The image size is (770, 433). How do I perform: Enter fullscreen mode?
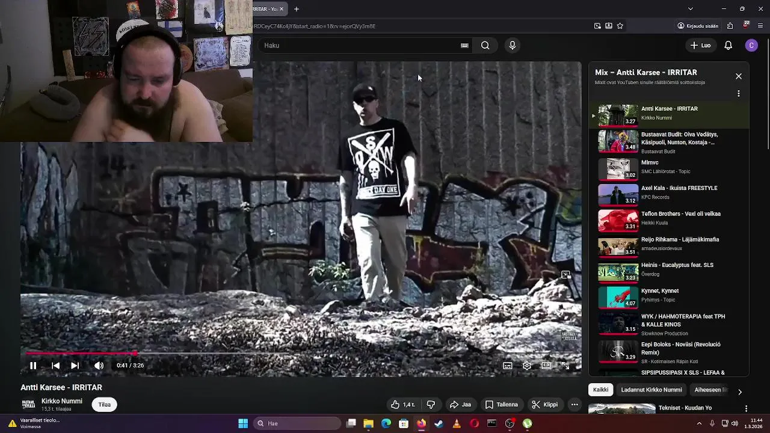tap(565, 366)
